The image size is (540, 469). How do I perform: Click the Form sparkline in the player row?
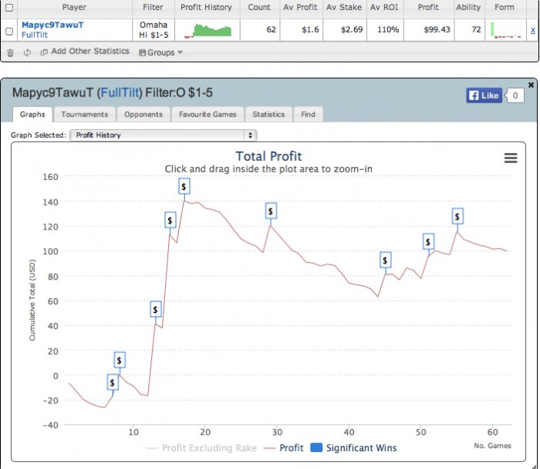coord(505,30)
